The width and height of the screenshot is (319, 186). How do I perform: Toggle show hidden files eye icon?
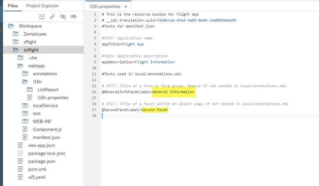tap(63, 17)
